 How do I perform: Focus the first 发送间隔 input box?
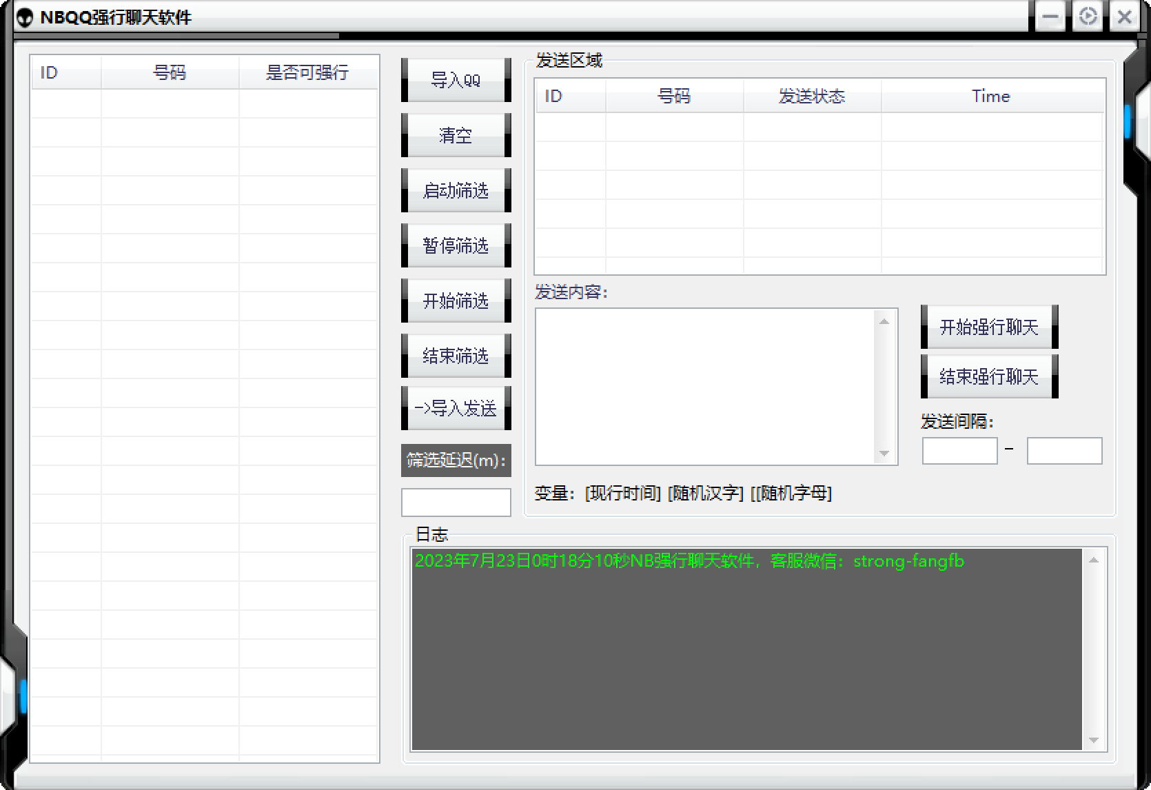coord(960,451)
